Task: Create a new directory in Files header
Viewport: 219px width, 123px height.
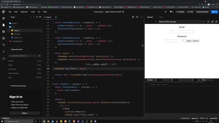Action: point(40,17)
